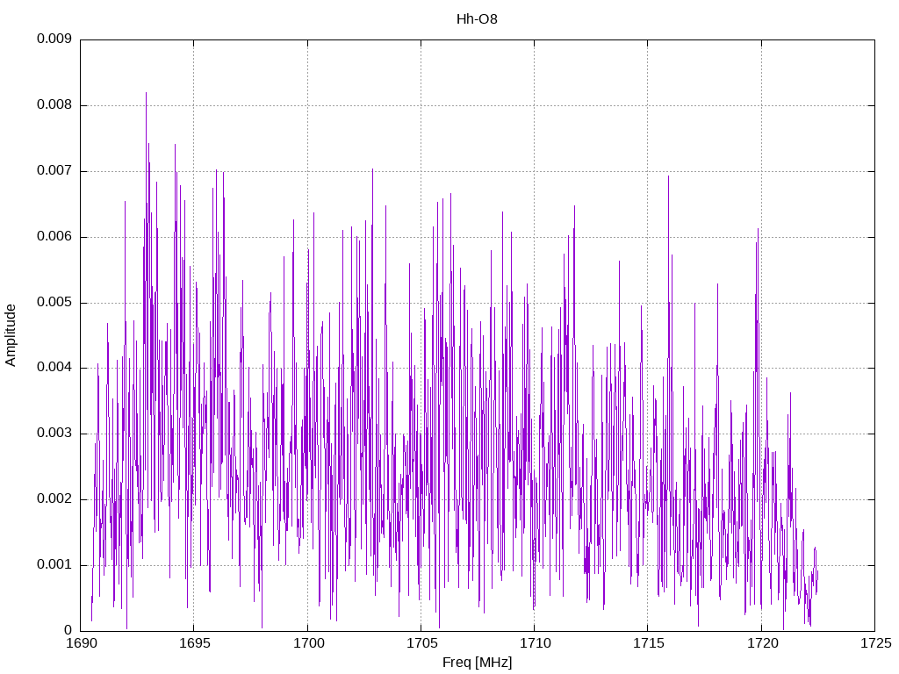Click y-axis tick value 0.001
The height and width of the screenshot is (674, 899).
click(x=54, y=564)
